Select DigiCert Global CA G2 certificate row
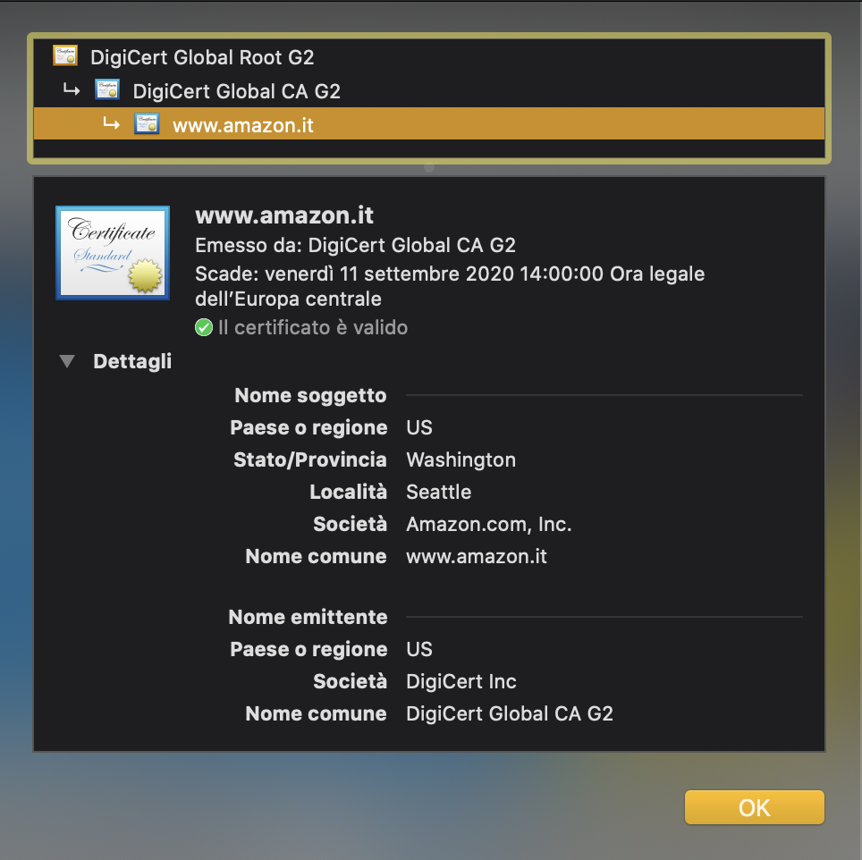 tap(429, 91)
